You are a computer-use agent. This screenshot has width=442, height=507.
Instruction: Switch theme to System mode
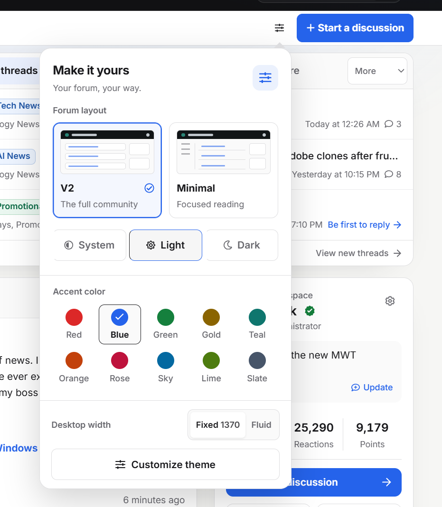point(90,245)
